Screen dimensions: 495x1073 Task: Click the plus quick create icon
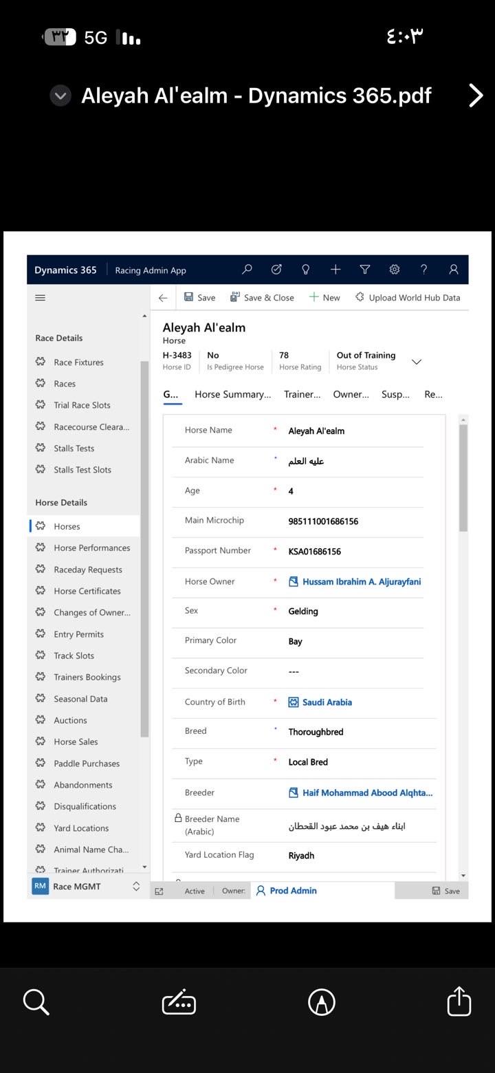point(335,270)
